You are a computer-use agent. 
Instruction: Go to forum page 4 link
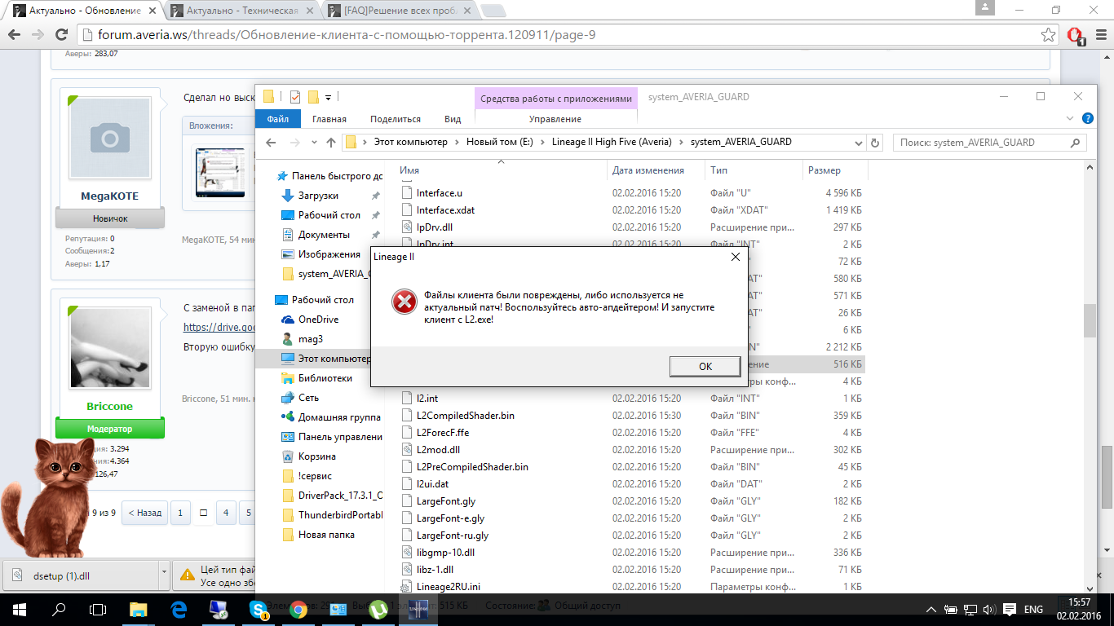[x=226, y=514]
